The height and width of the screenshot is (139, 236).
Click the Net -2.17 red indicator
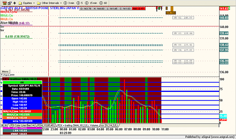[139, 9]
